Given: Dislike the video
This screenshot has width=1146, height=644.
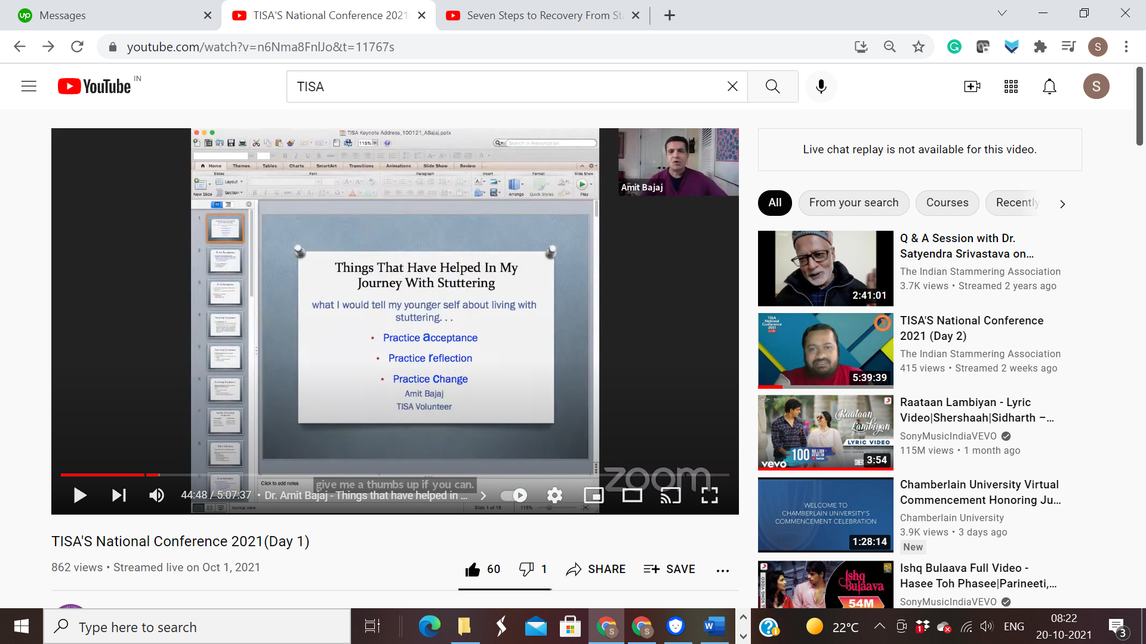Looking at the screenshot, I should (x=532, y=569).
